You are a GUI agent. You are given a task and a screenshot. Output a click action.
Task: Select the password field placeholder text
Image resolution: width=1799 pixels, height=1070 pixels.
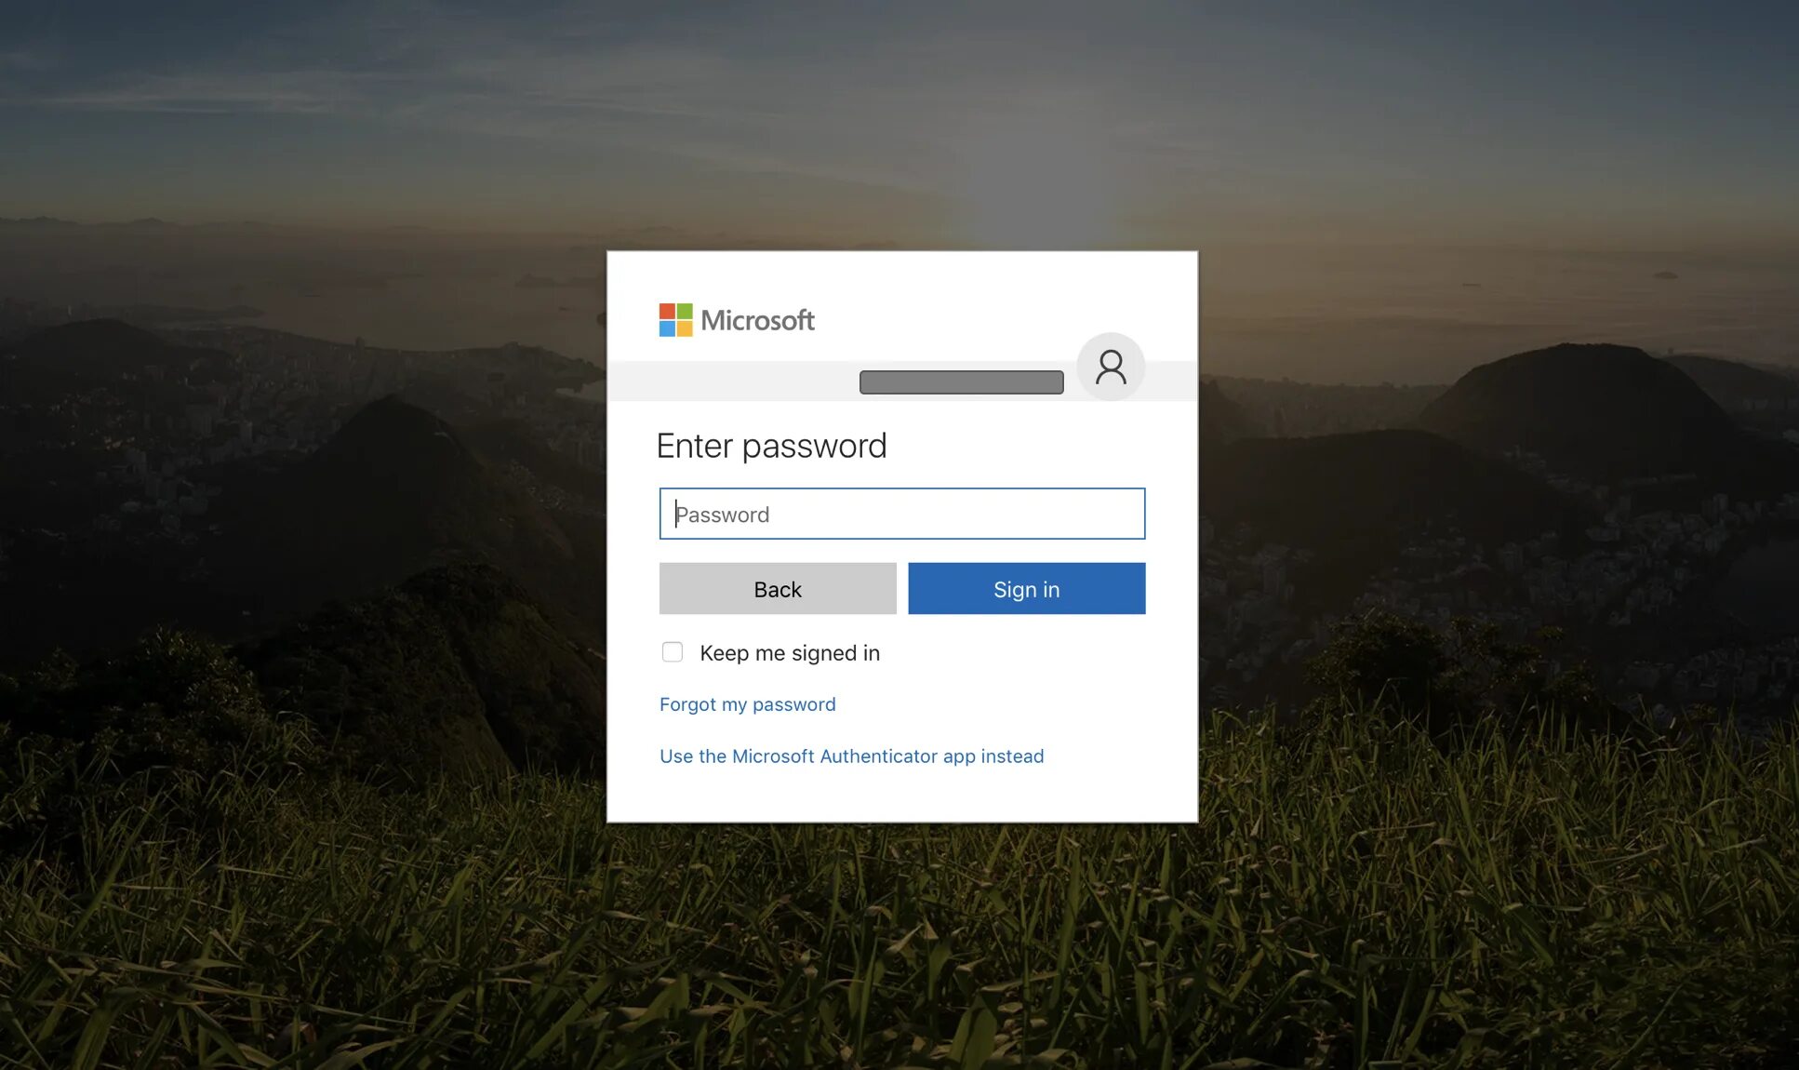[x=722, y=514]
